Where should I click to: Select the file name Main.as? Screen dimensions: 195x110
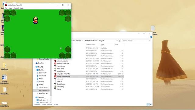coord(59,82)
